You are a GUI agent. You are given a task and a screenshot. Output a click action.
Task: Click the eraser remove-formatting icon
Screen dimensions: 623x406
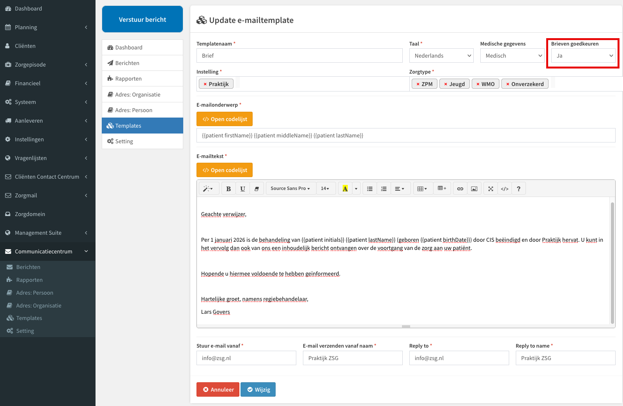tap(257, 189)
